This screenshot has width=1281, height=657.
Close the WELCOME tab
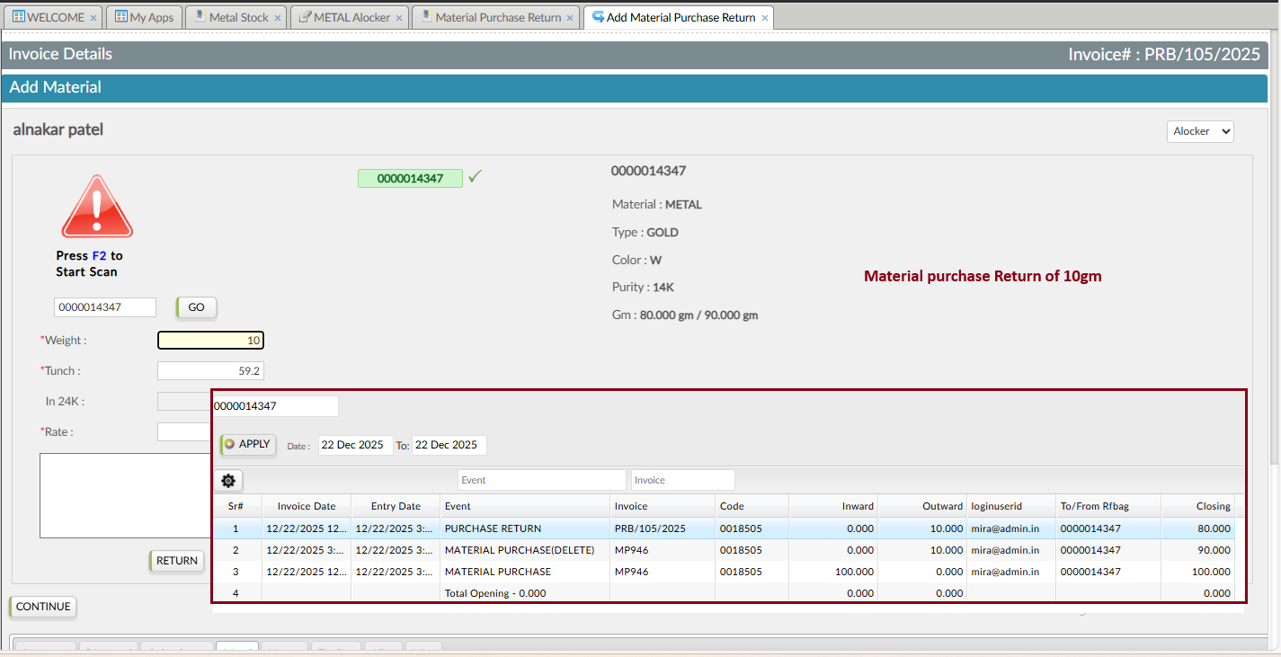[93, 18]
